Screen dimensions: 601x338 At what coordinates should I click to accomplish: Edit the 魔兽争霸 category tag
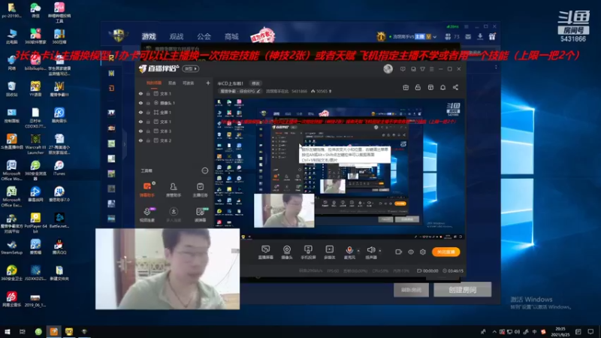click(x=240, y=91)
